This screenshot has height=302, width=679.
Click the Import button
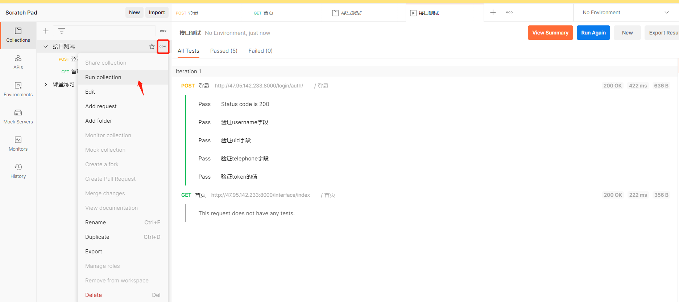point(157,12)
